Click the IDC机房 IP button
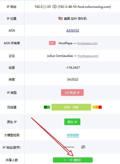Screen dimensions: 120x164 pyautogui.click(x=72, y=92)
